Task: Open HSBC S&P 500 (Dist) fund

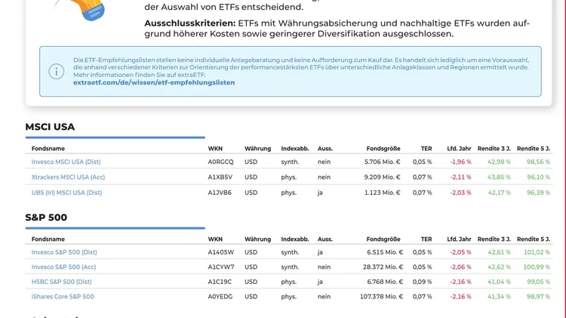Action: pos(61,282)
